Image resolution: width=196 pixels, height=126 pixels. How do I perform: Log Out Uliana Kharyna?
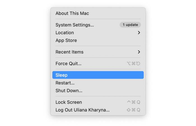pyautogui.click(x=83, y=110)
